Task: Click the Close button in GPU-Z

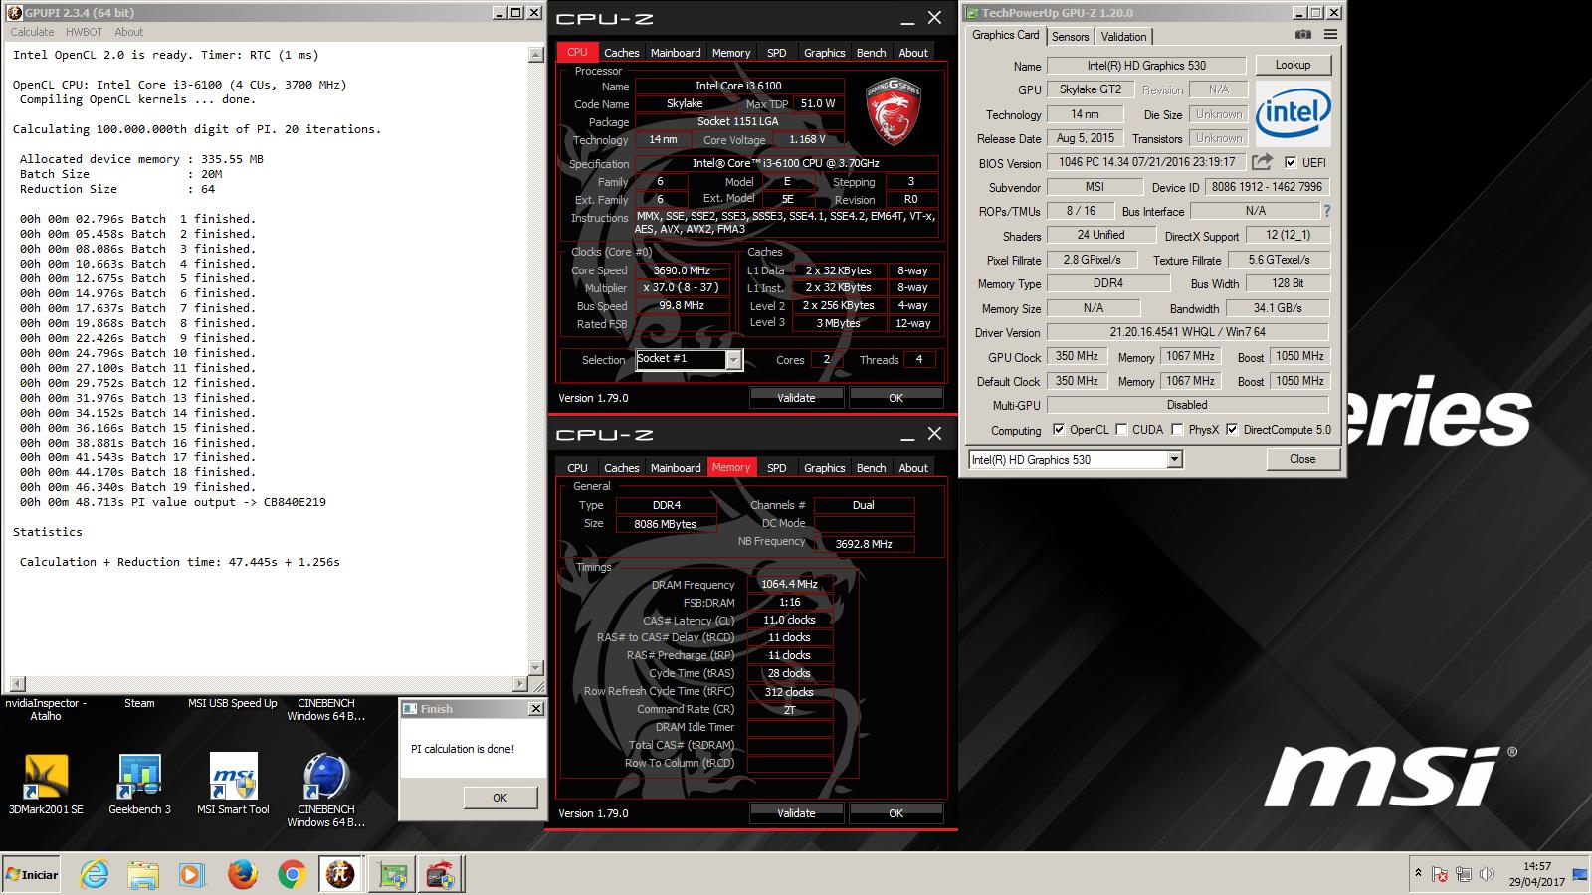Action: (x=1302, y=459)
